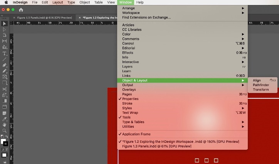Open the InDesign application menu
The image size is (279, 164).
tap(20, 2)
